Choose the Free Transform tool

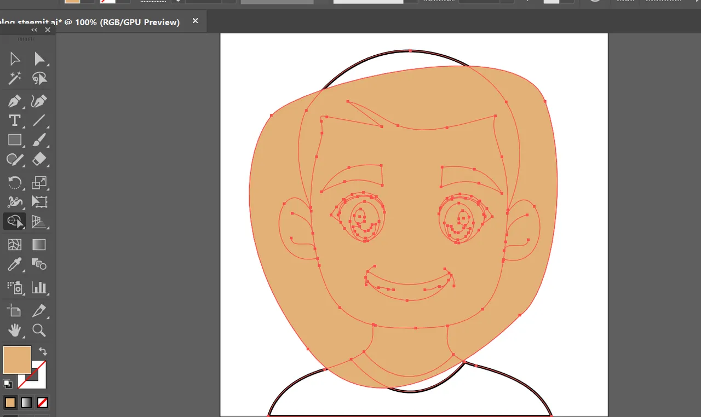pyautogui.click(x=39, y=202)
